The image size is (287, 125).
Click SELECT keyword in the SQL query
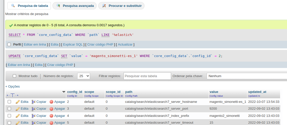15,35
